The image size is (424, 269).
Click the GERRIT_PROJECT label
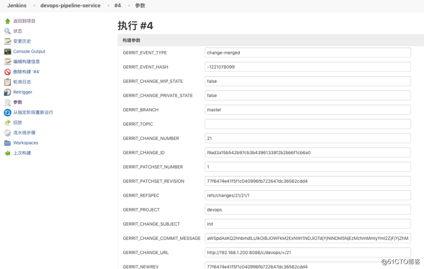tap(141, 210)
